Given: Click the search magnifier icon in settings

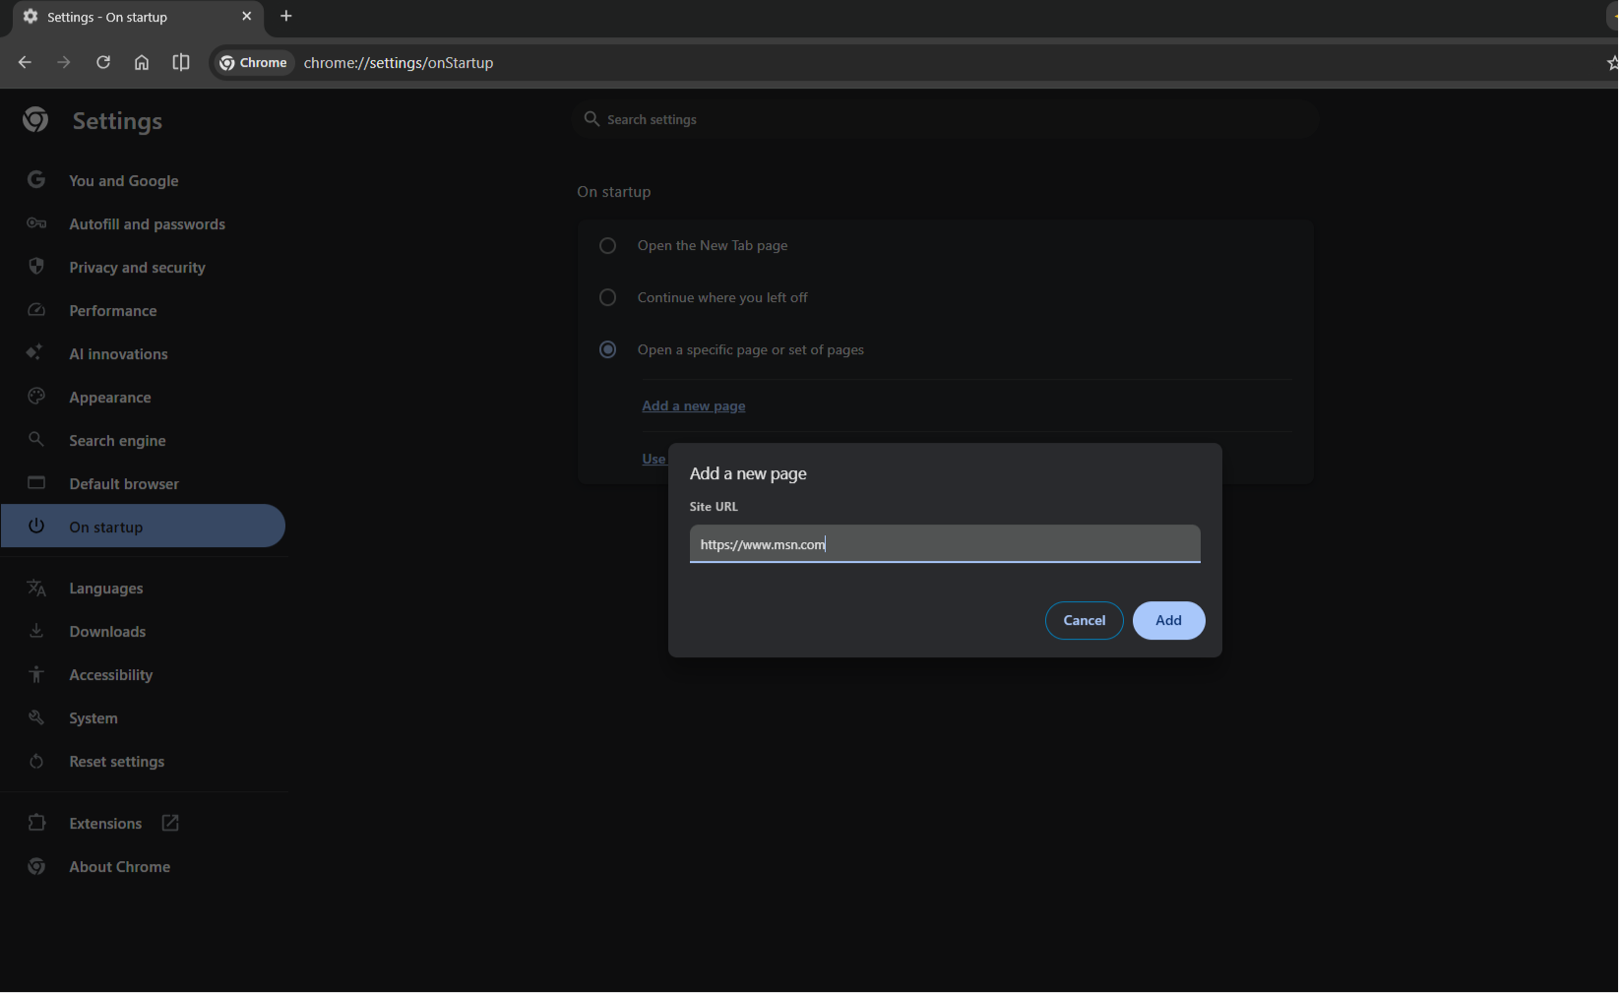Looking at the screenshot, I should coord(592,119).
